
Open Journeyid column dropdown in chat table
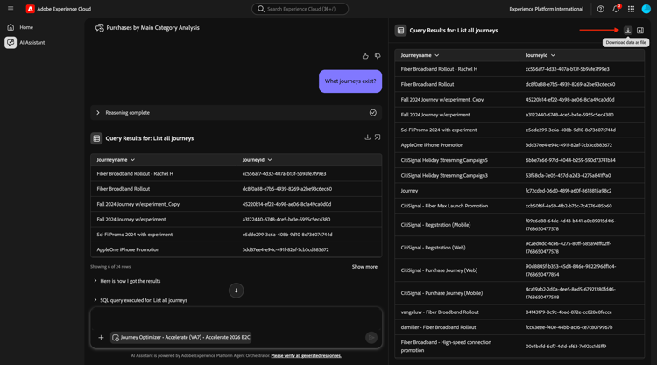point(270,160)
